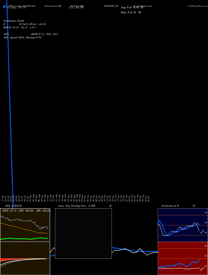This screenshot has height=275, width=208.
Task: Open the ADX indicator chart panel
Action: point(25,225)
